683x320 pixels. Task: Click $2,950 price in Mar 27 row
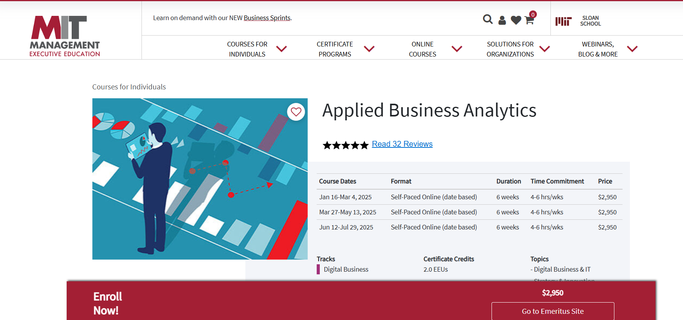[607, 212]
